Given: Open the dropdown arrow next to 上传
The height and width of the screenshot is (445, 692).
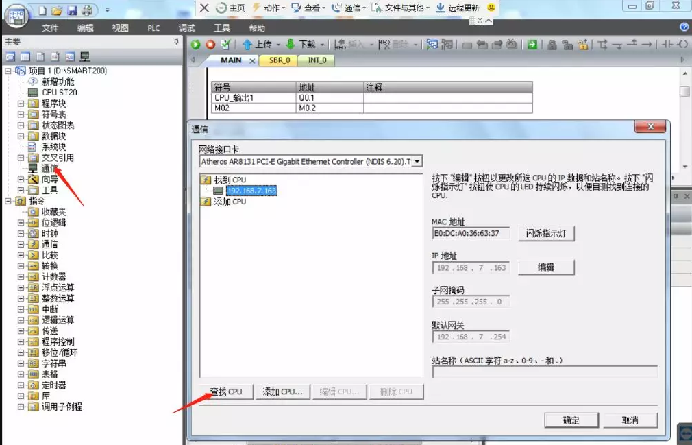Looking at the screenshot, I should click(278, 45).
